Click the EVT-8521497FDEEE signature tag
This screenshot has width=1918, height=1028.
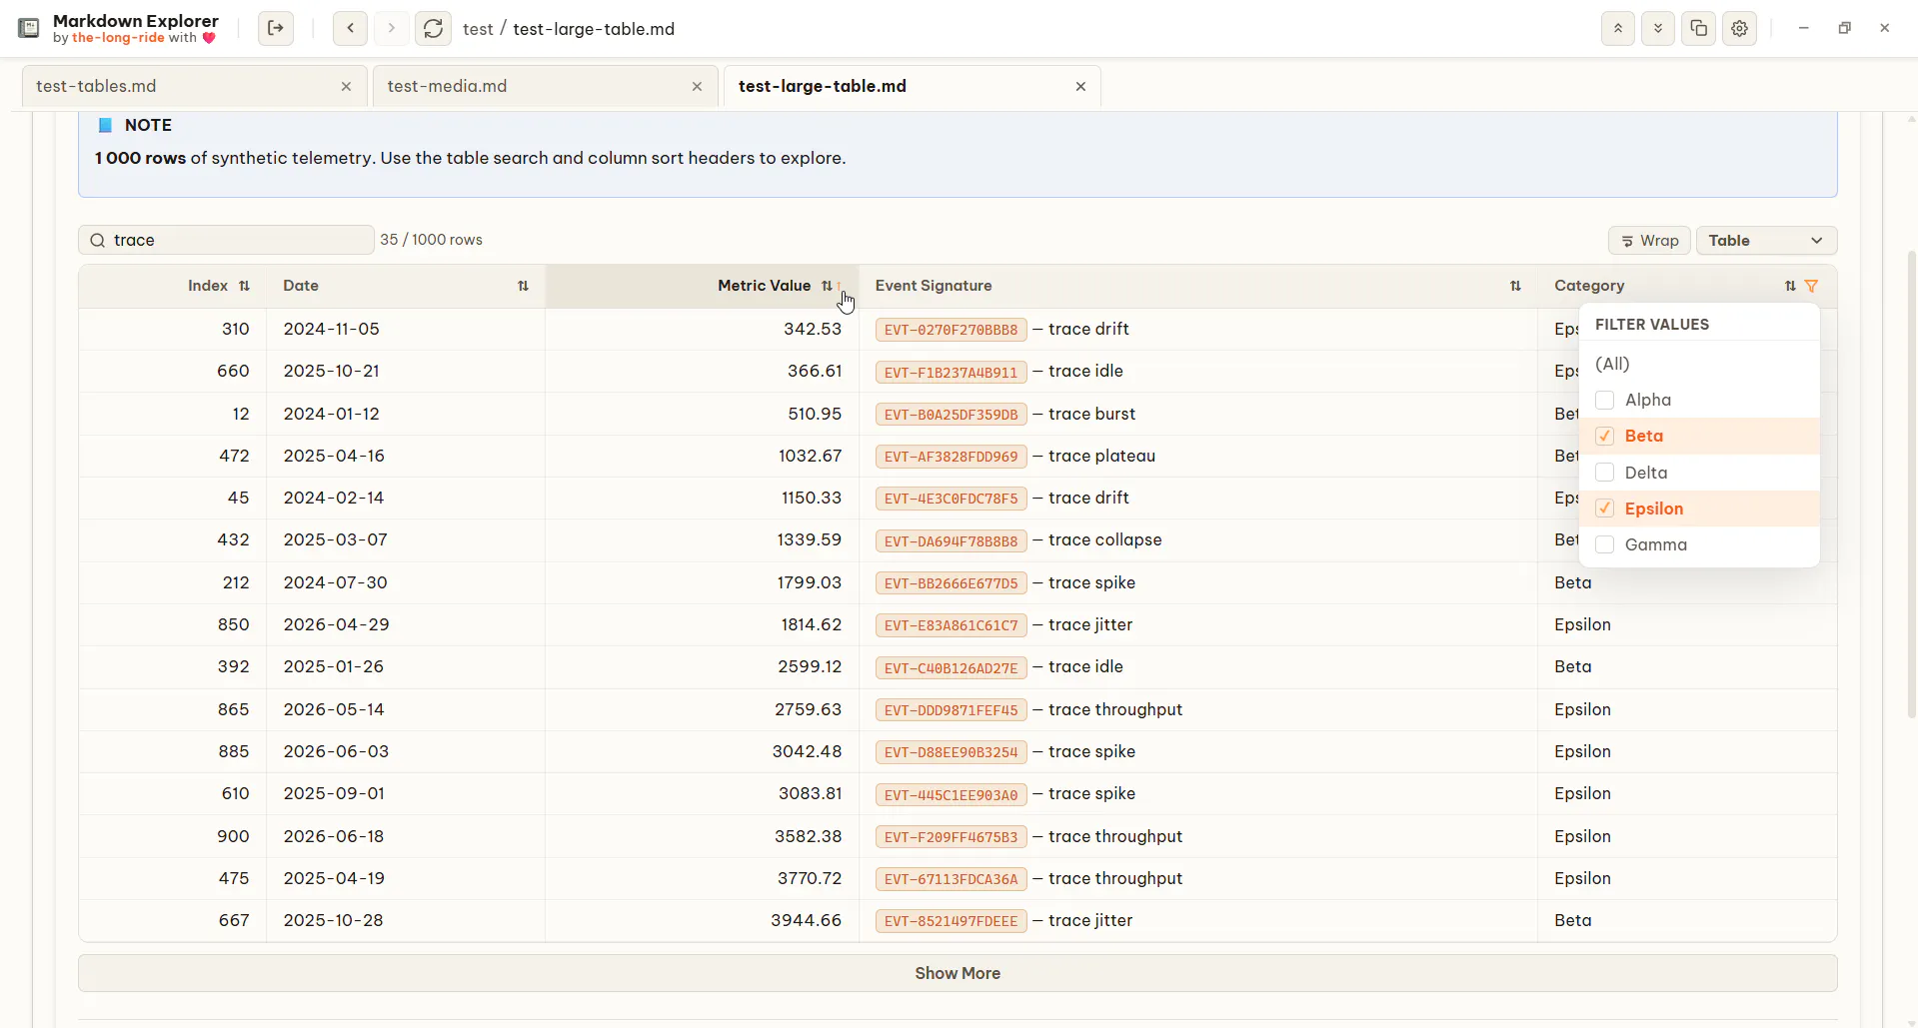(x=951, y=921)
